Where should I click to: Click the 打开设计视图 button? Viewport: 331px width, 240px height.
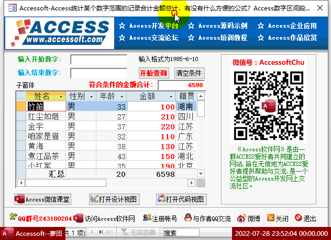pos(114,199)
